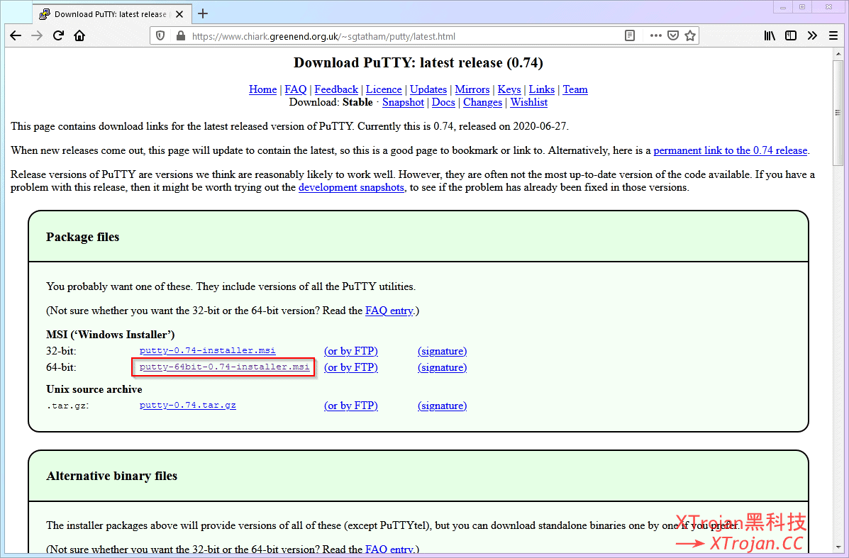This screenshot has height=558, width=849.
Task: Open the Library bookmarks and history icon
Action: (770, 36)
